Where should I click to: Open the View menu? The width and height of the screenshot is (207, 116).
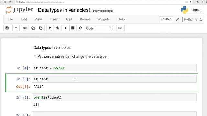point(38,19)
